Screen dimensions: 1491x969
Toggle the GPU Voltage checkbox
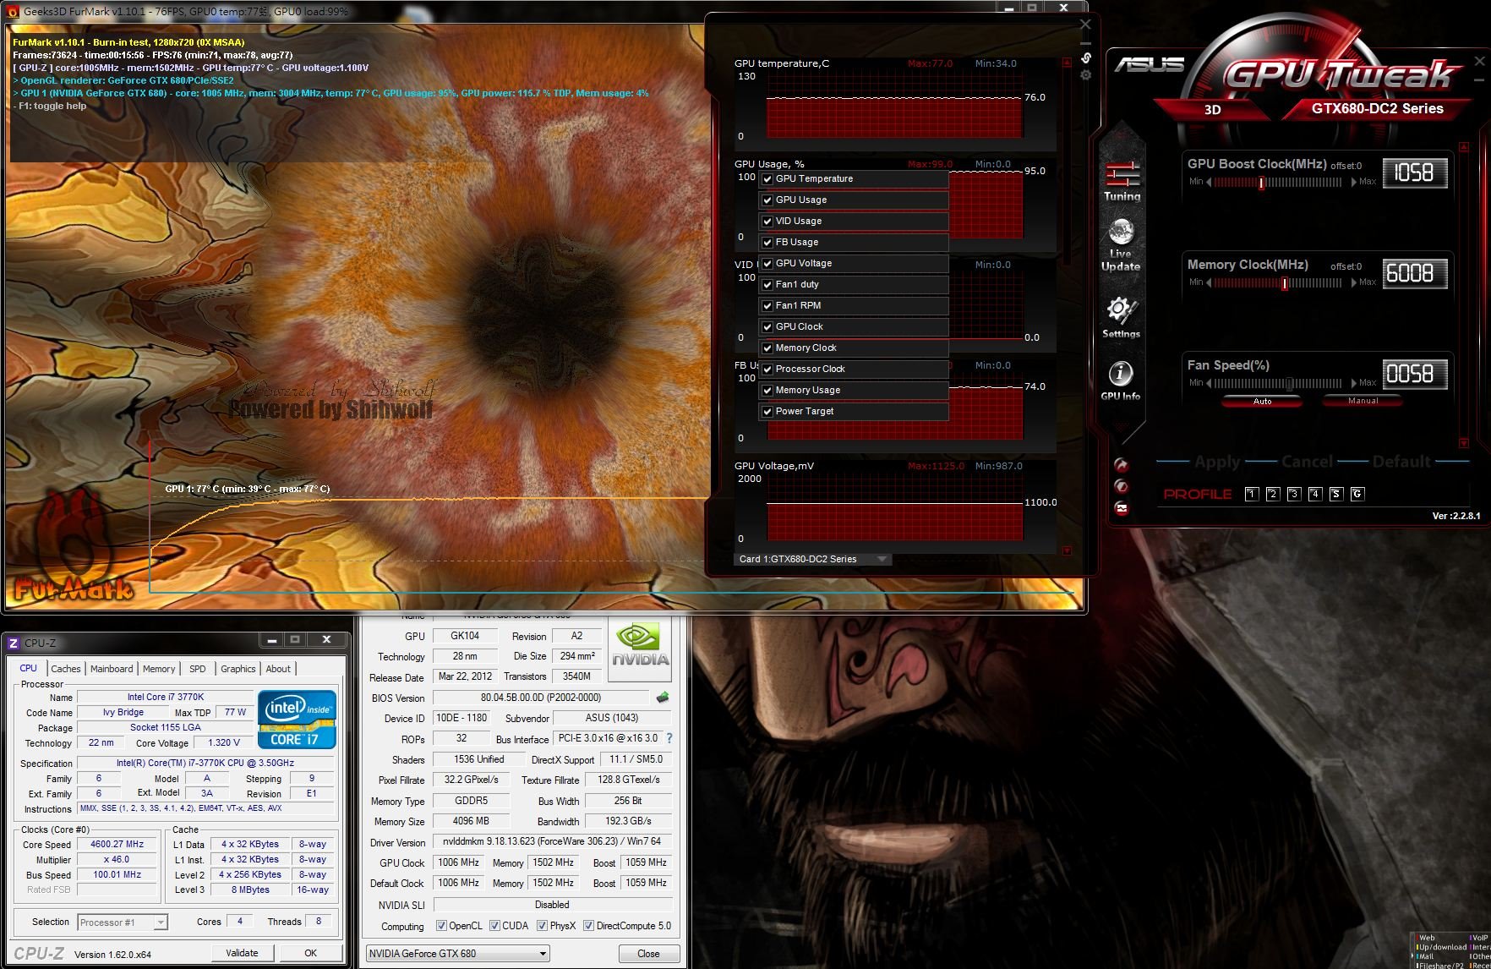pyautogui.click(x=767, y=264)
